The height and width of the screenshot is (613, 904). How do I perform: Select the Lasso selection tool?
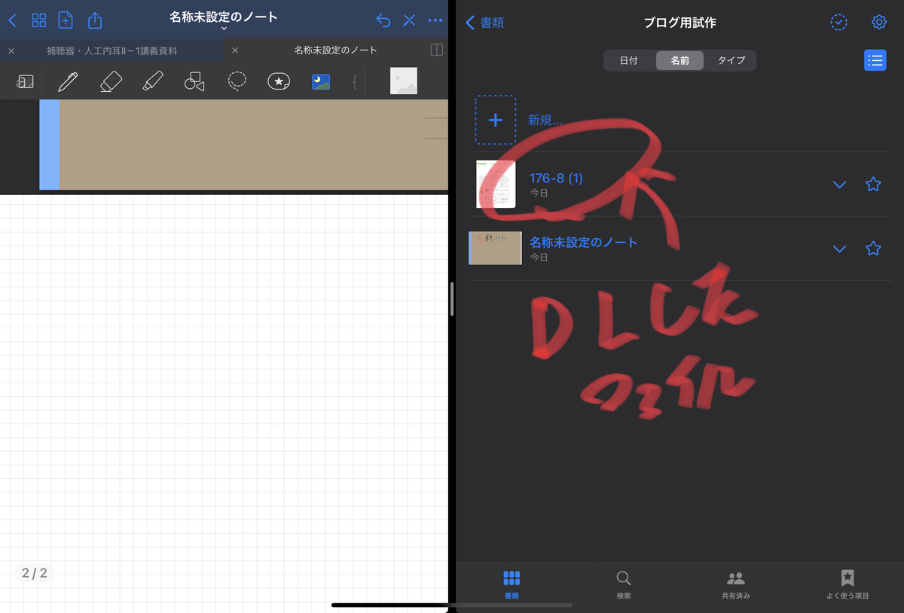coord(237,81)
